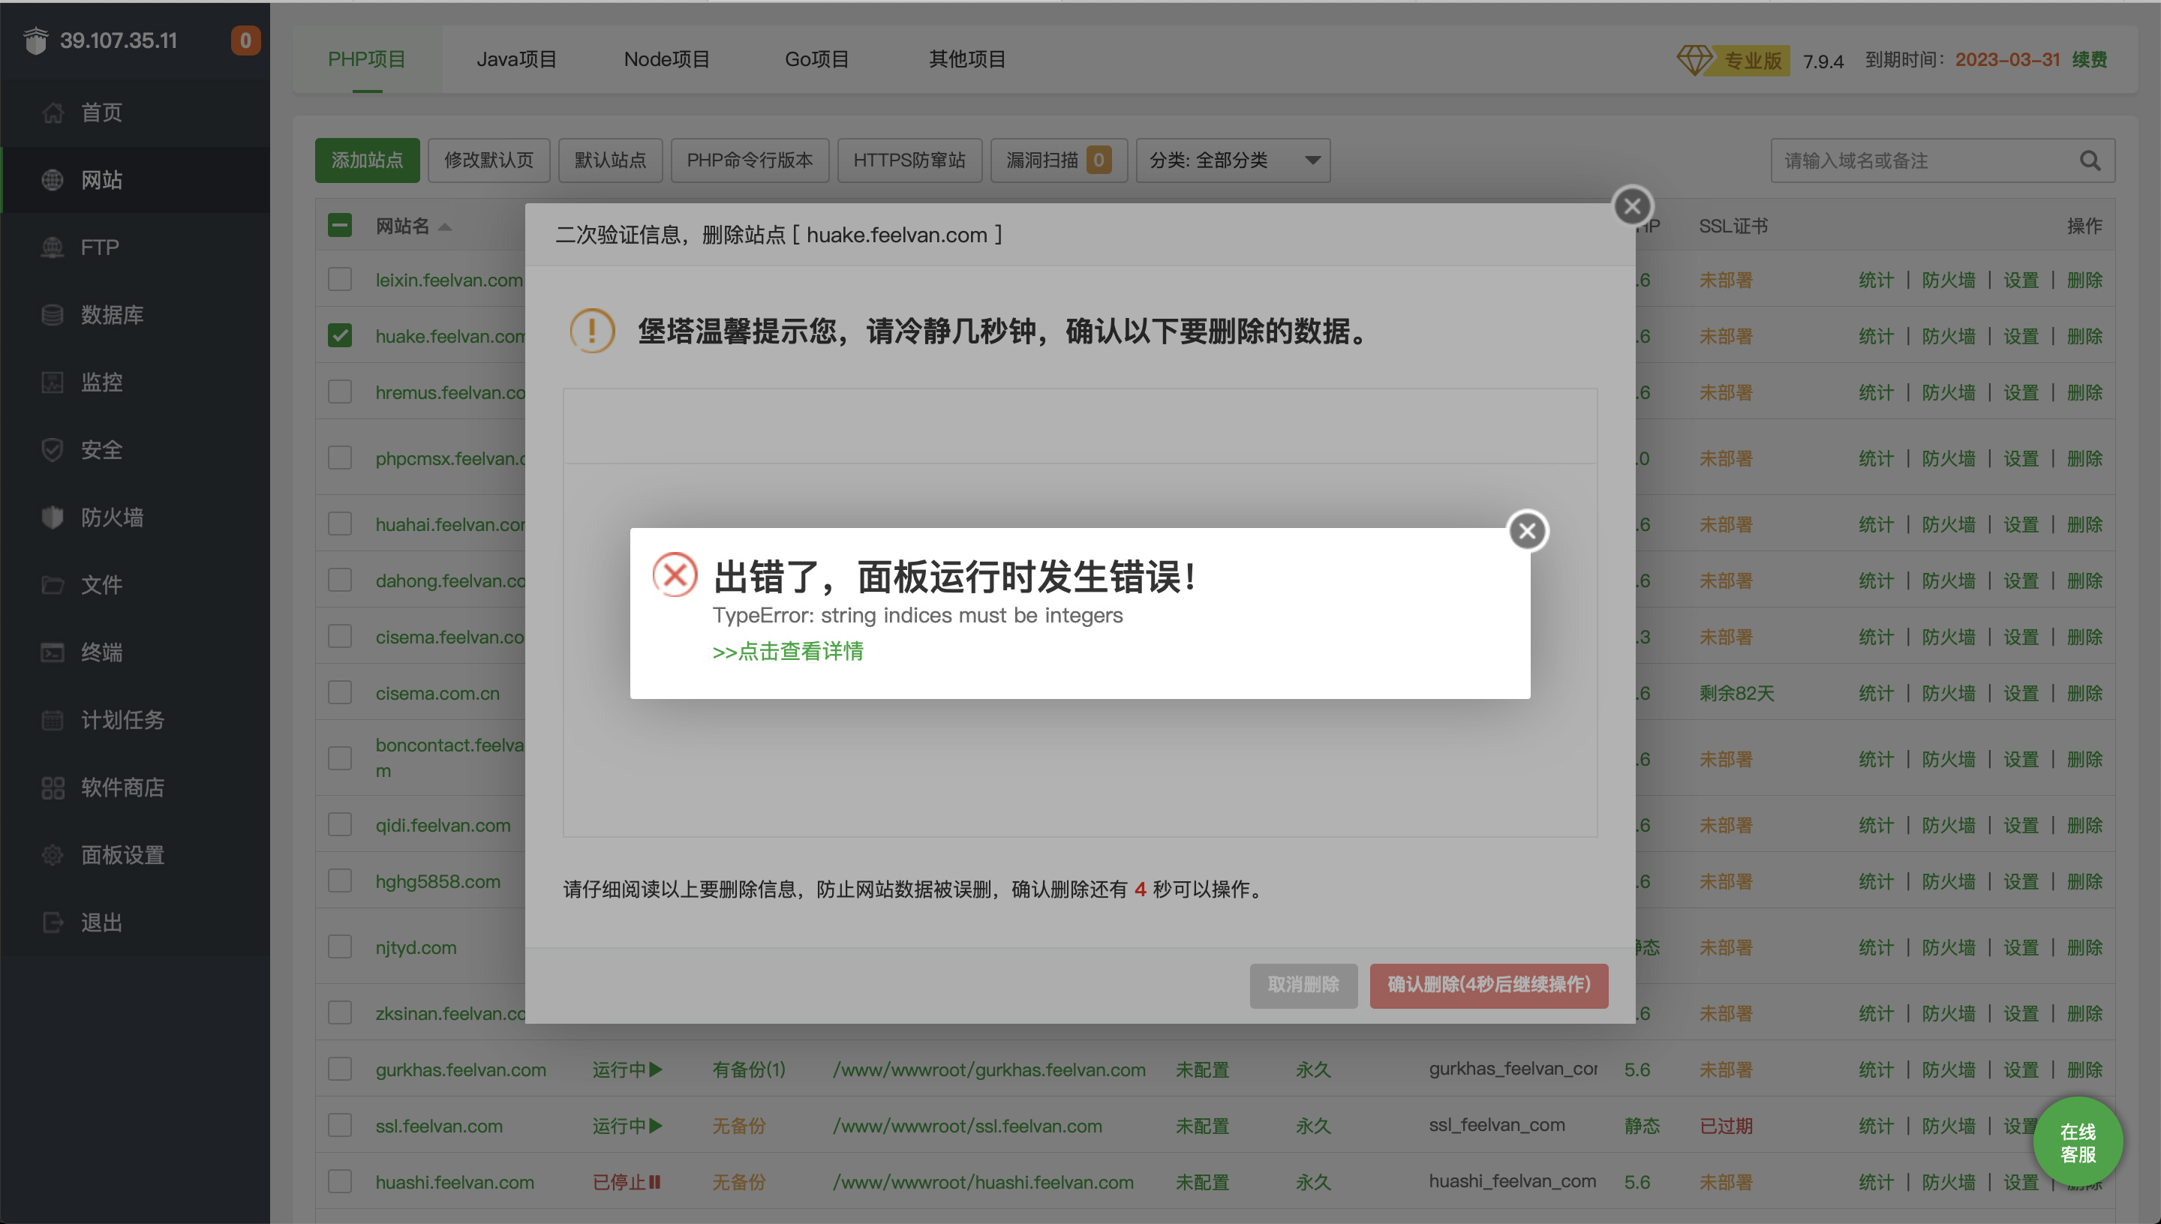
Task: Click 删除 for leixin.feelvan.com row
Action: click(2084, 280)
